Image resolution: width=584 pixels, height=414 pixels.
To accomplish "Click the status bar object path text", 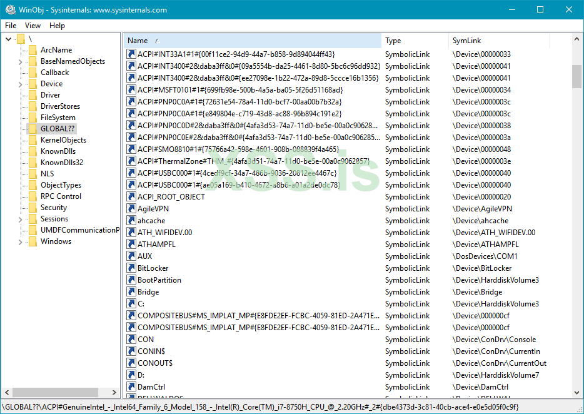I will [260, 407].
